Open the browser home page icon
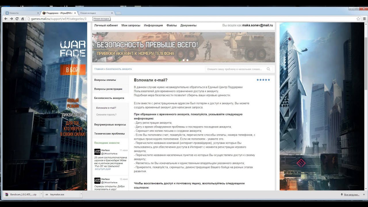The image size is (368, 207). click(x=22, y=19)
